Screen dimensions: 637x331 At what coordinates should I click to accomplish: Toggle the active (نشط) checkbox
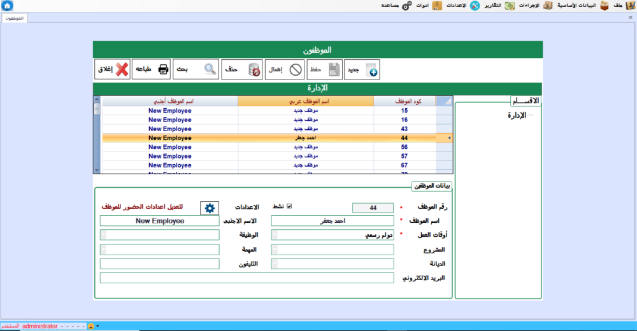[x=289, y=206]
